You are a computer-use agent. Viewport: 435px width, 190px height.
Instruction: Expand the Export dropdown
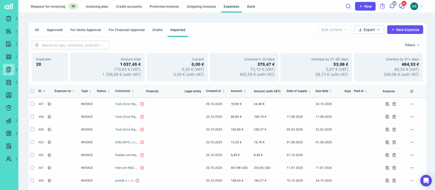(369, 30)
